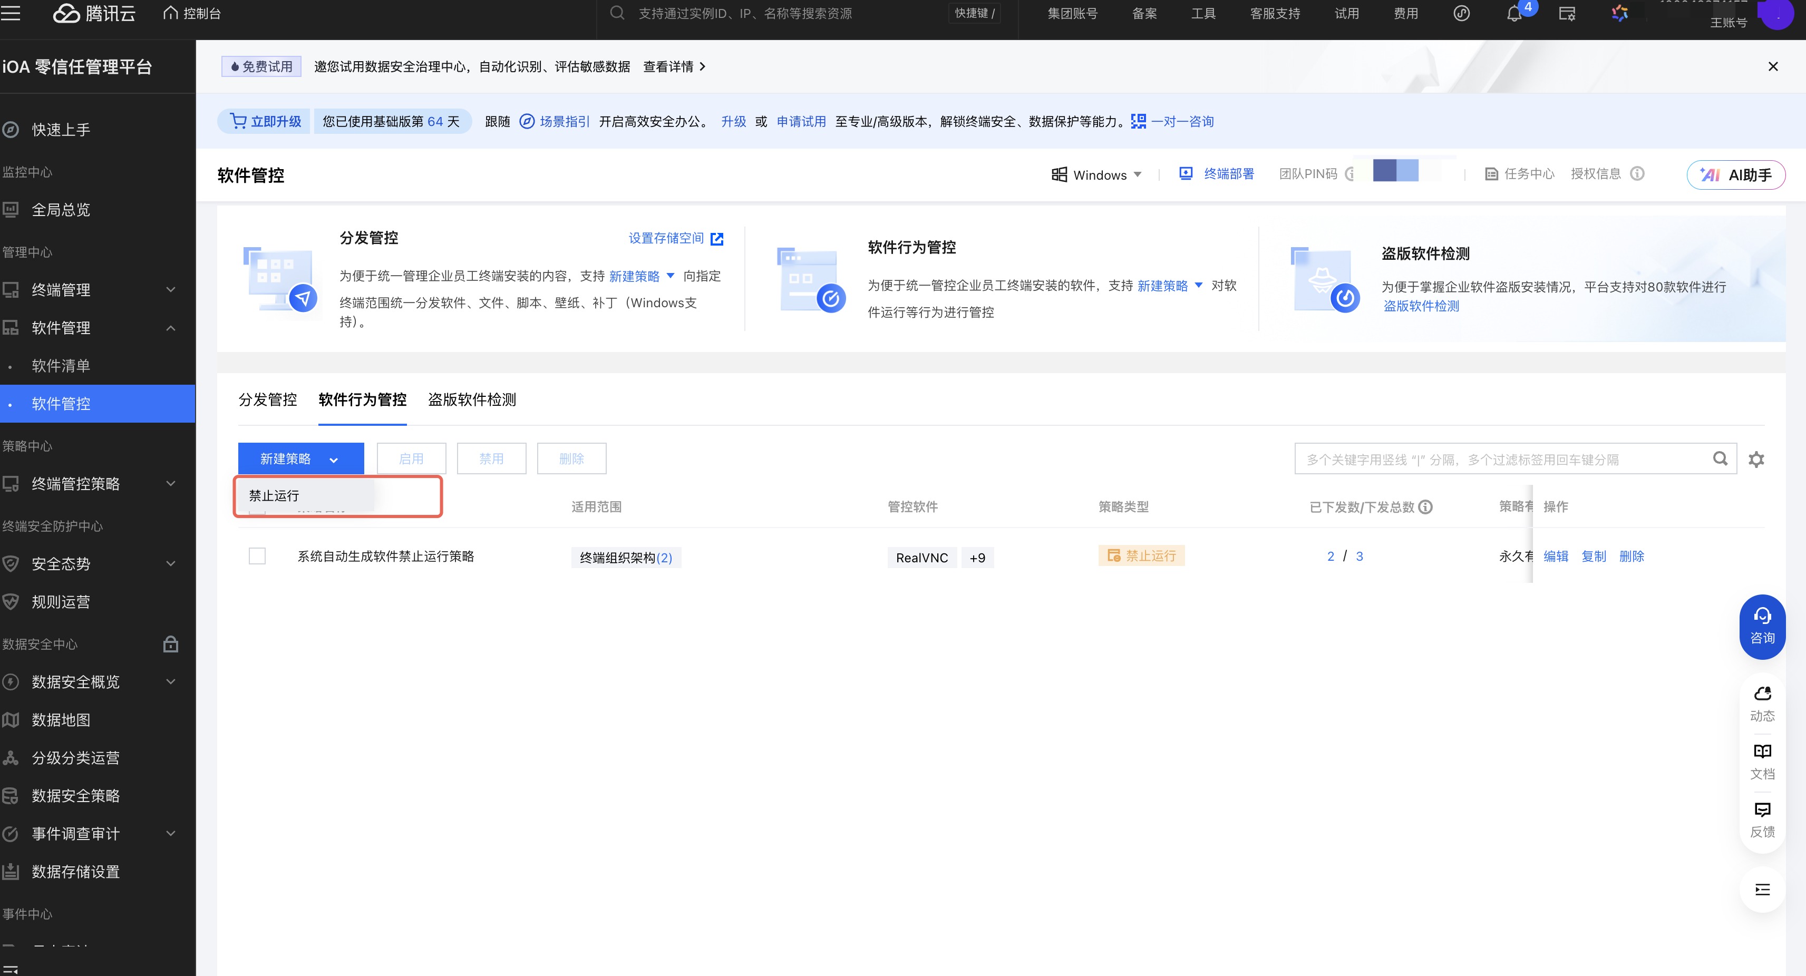Click the notification bell icon
This screenshot has width=1806, height=976.
tap(1513, 14)
